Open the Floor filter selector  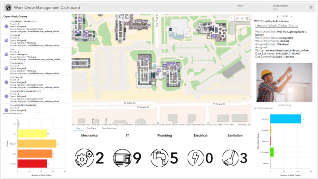(x=253, y=7)
